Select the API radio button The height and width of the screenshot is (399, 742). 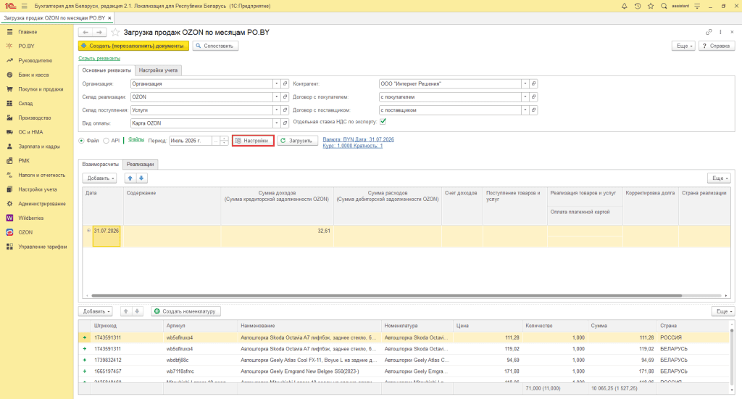[x=106, y=141]
